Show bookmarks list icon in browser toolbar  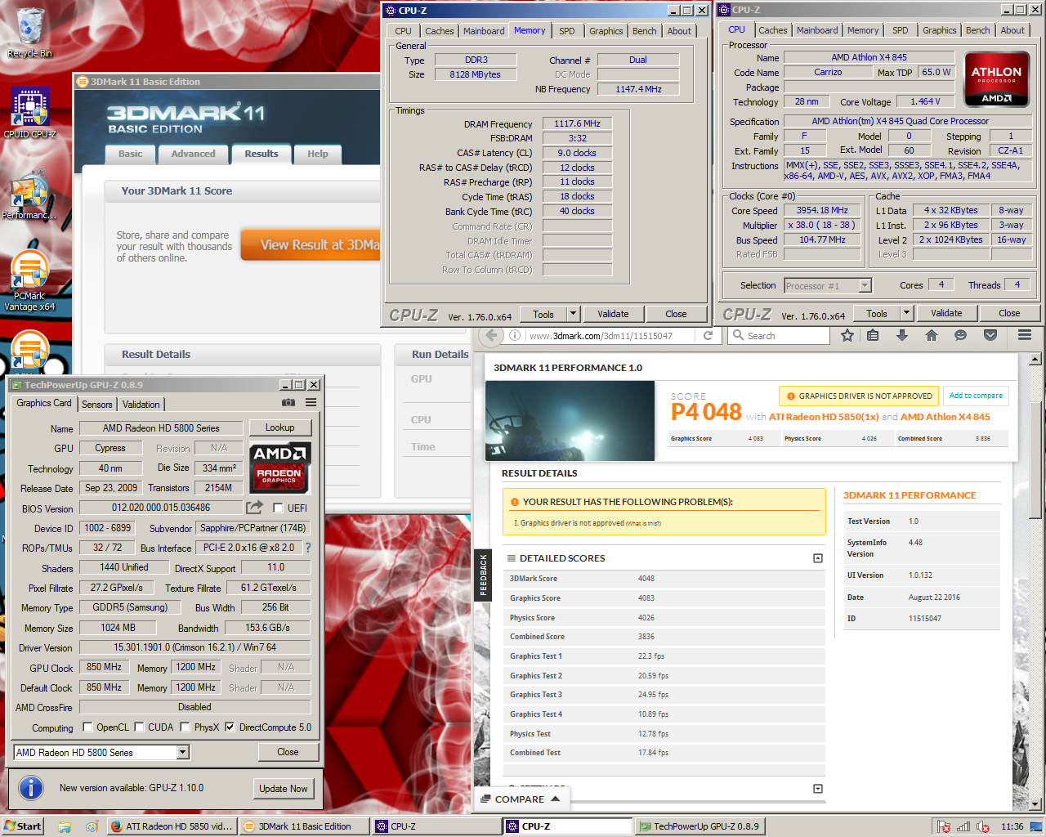pos(873,335)
